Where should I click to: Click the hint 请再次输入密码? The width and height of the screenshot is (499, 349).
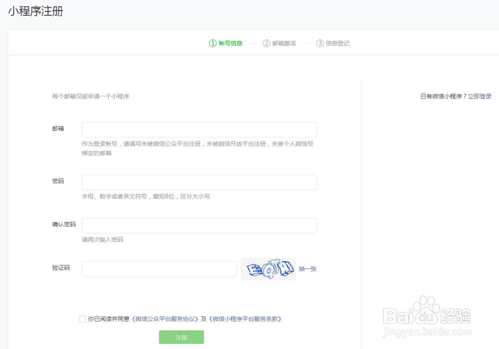102,240
